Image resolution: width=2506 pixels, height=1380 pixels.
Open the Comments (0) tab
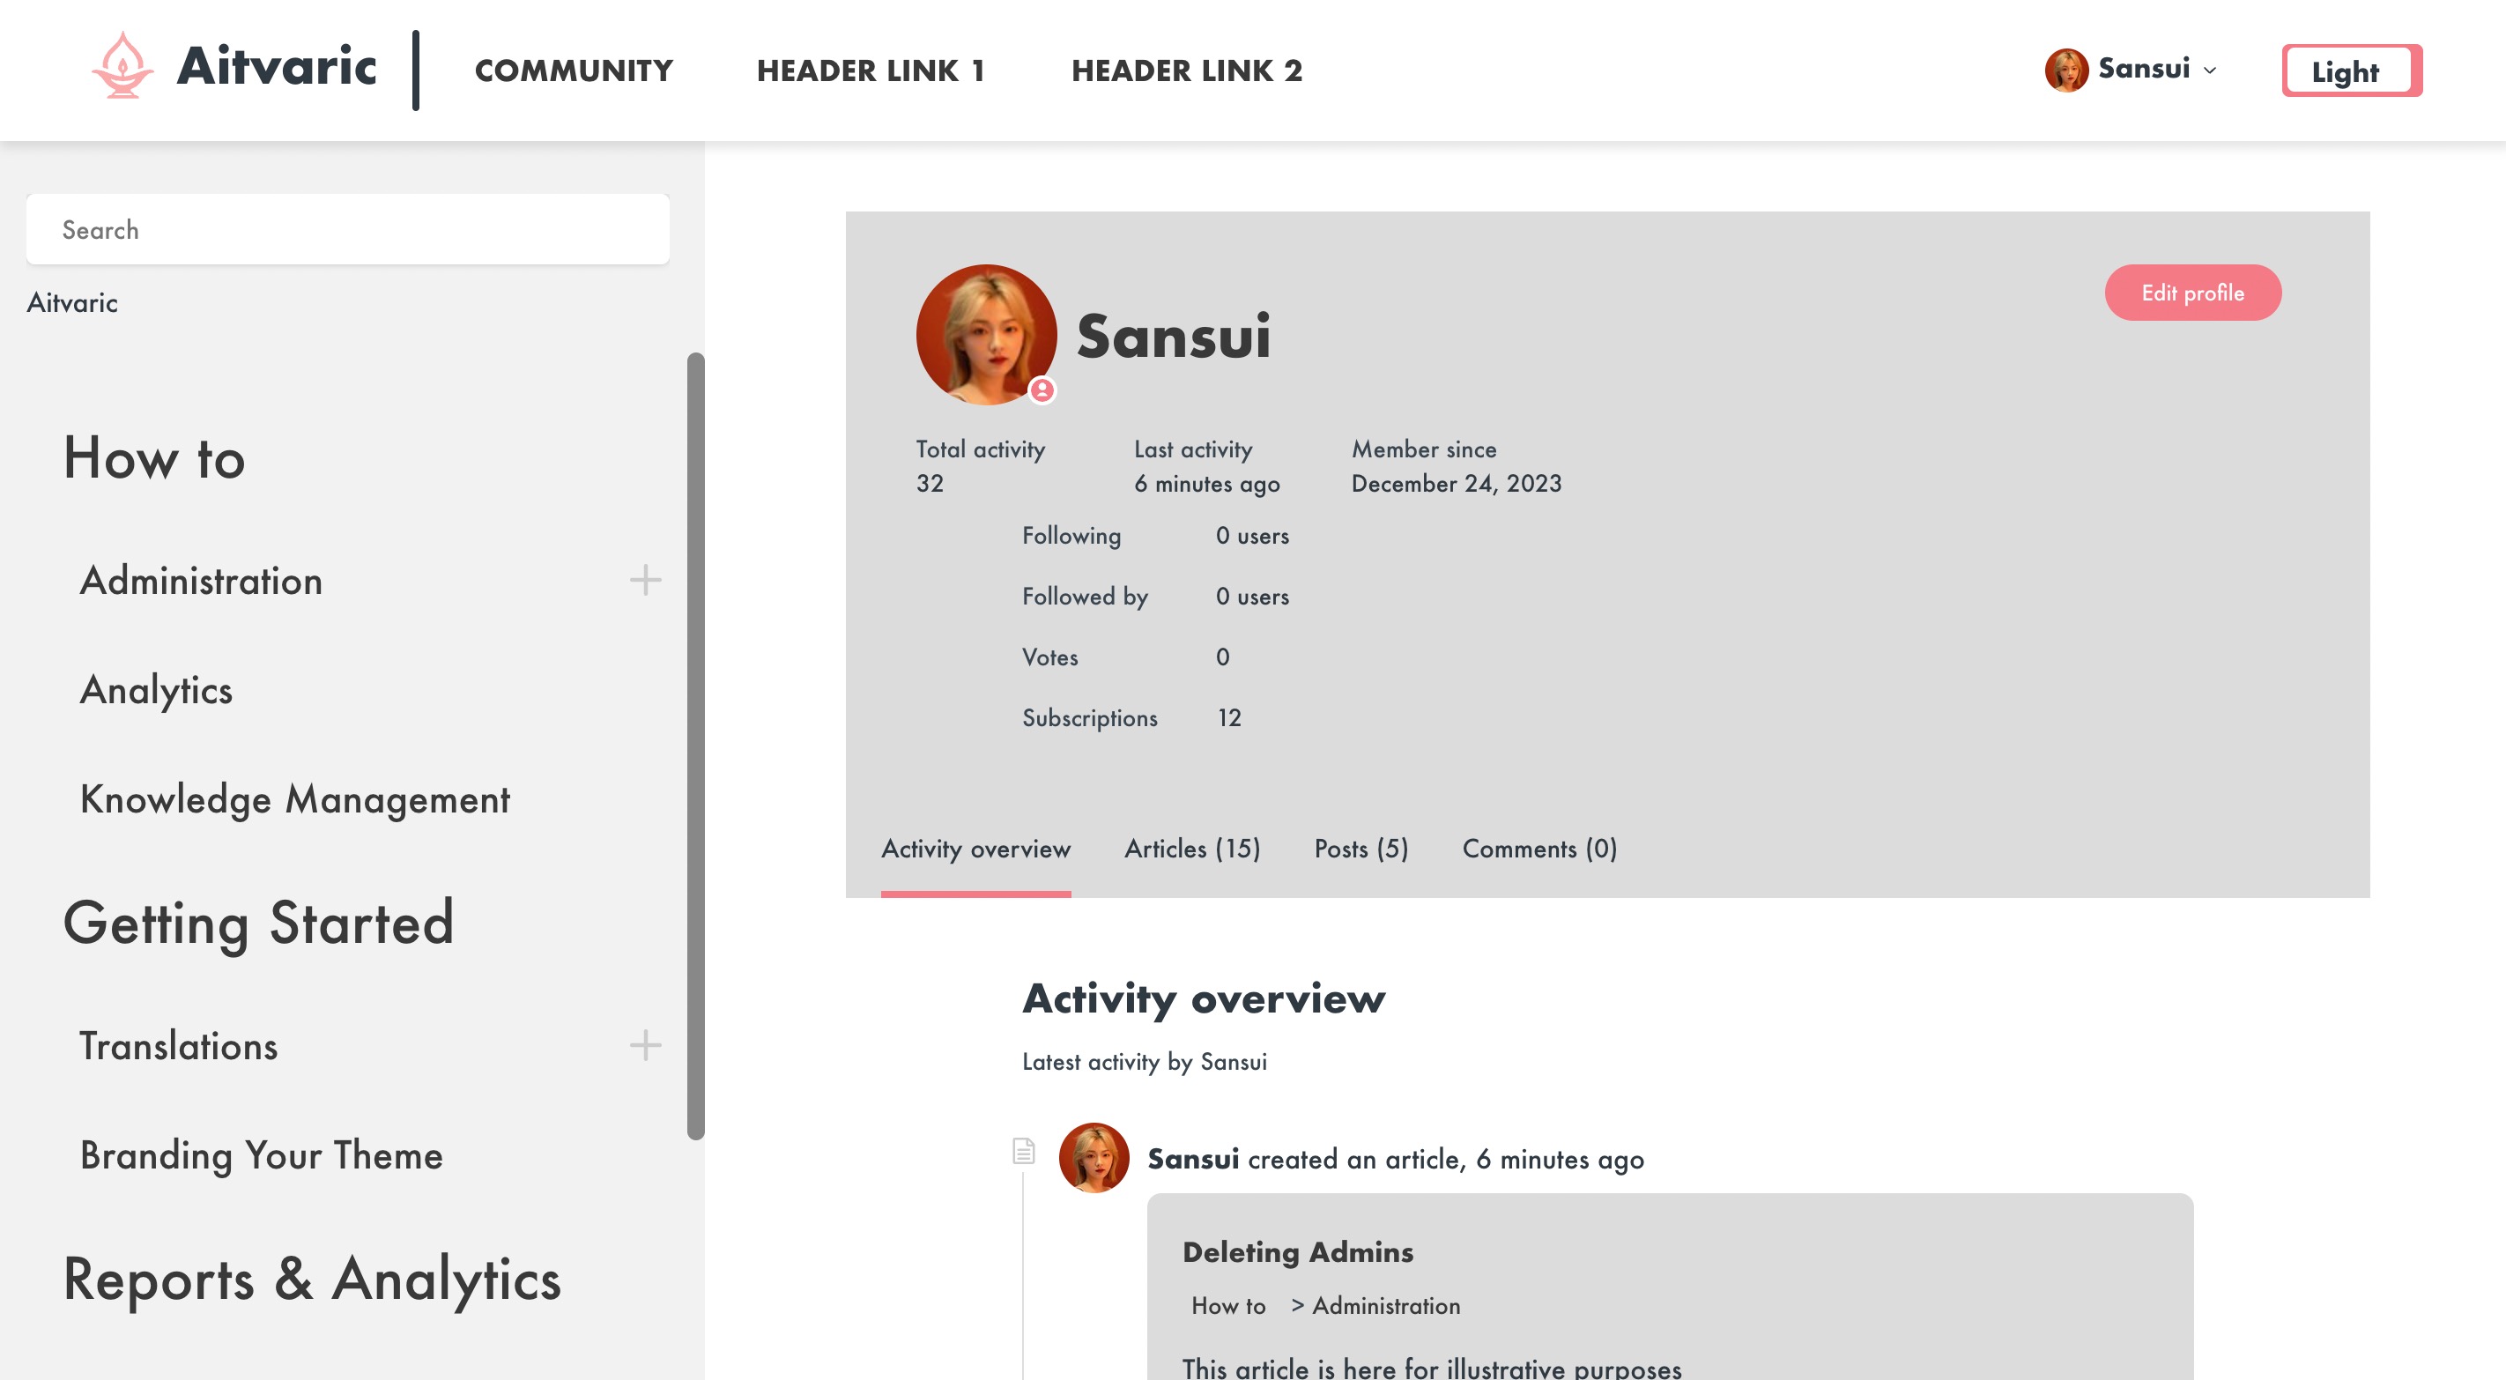pos(1539,850)
